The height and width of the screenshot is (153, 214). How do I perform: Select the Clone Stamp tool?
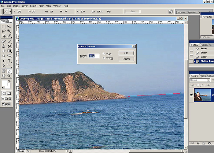[x=4, y=46]
